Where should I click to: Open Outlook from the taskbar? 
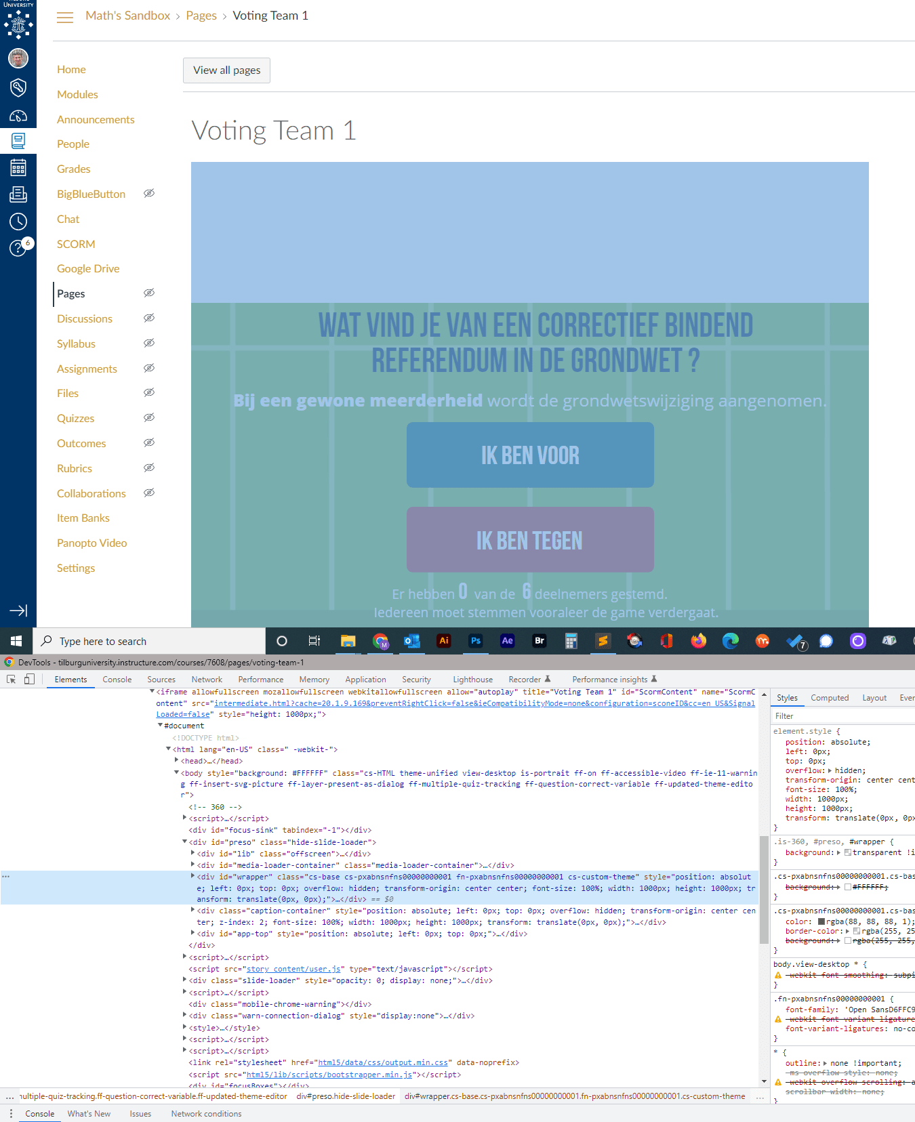coord(411,641)
